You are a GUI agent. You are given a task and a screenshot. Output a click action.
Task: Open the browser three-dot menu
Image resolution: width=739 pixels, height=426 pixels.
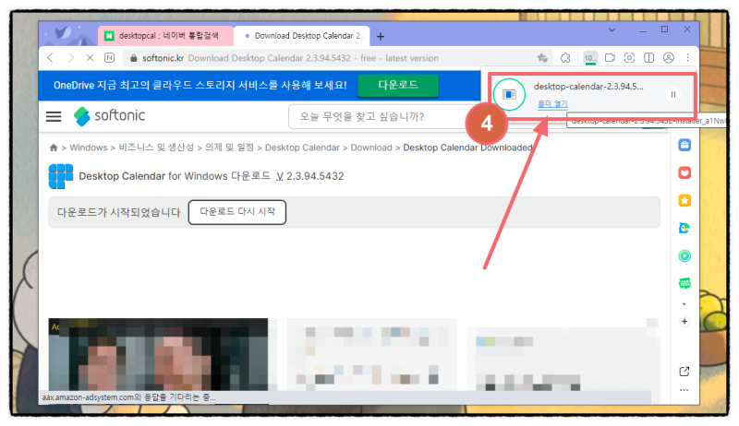pos(687,58)
